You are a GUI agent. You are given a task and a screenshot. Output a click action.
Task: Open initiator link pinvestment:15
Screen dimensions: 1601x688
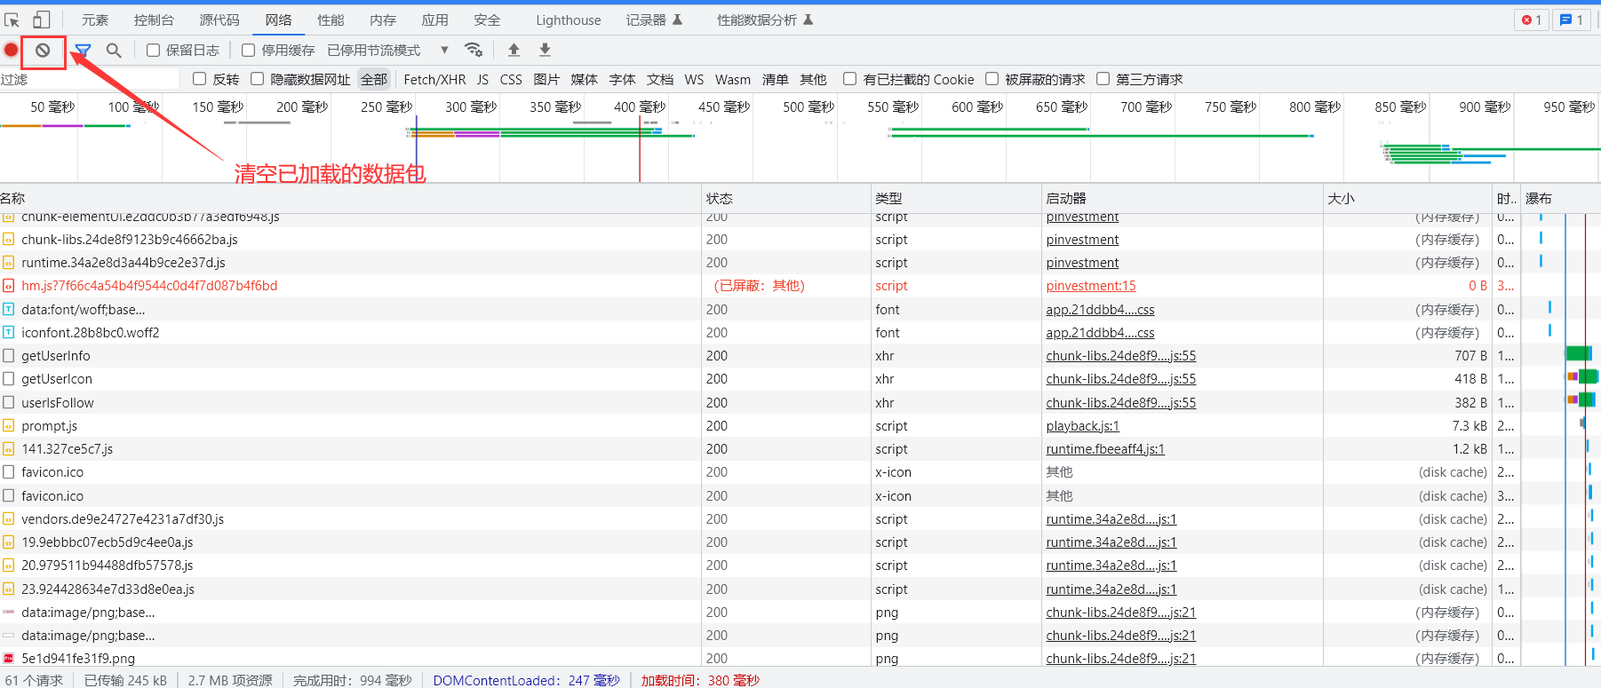[x=1090, y=286]
